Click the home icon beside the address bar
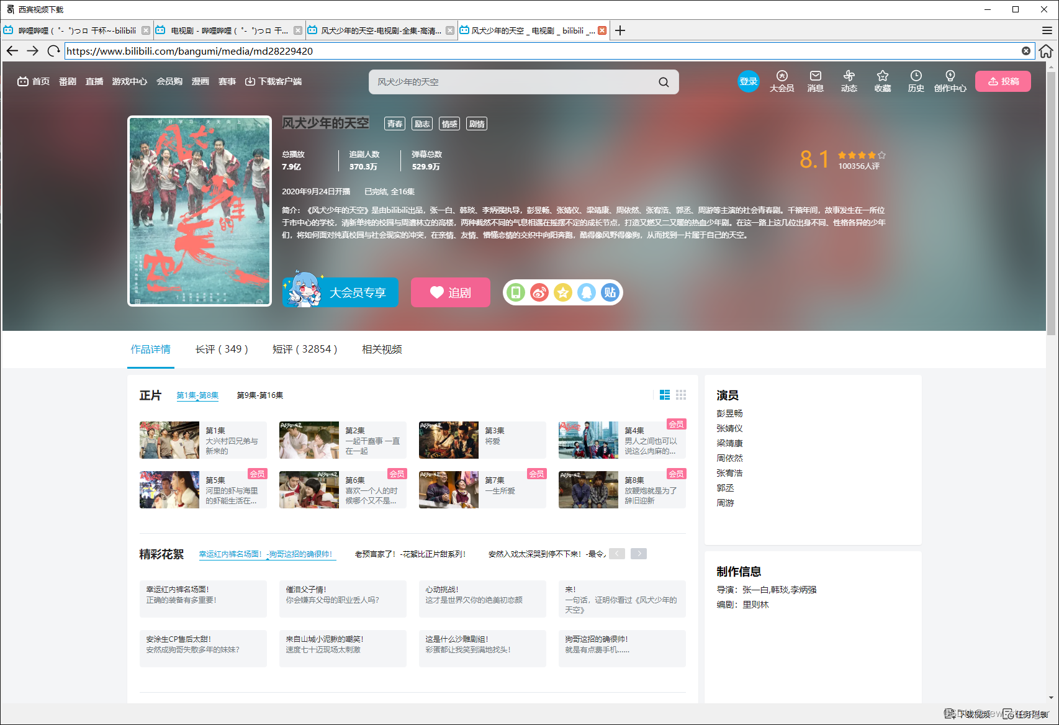Screen dimensions: 1059x725 [x=1046, y=51]
